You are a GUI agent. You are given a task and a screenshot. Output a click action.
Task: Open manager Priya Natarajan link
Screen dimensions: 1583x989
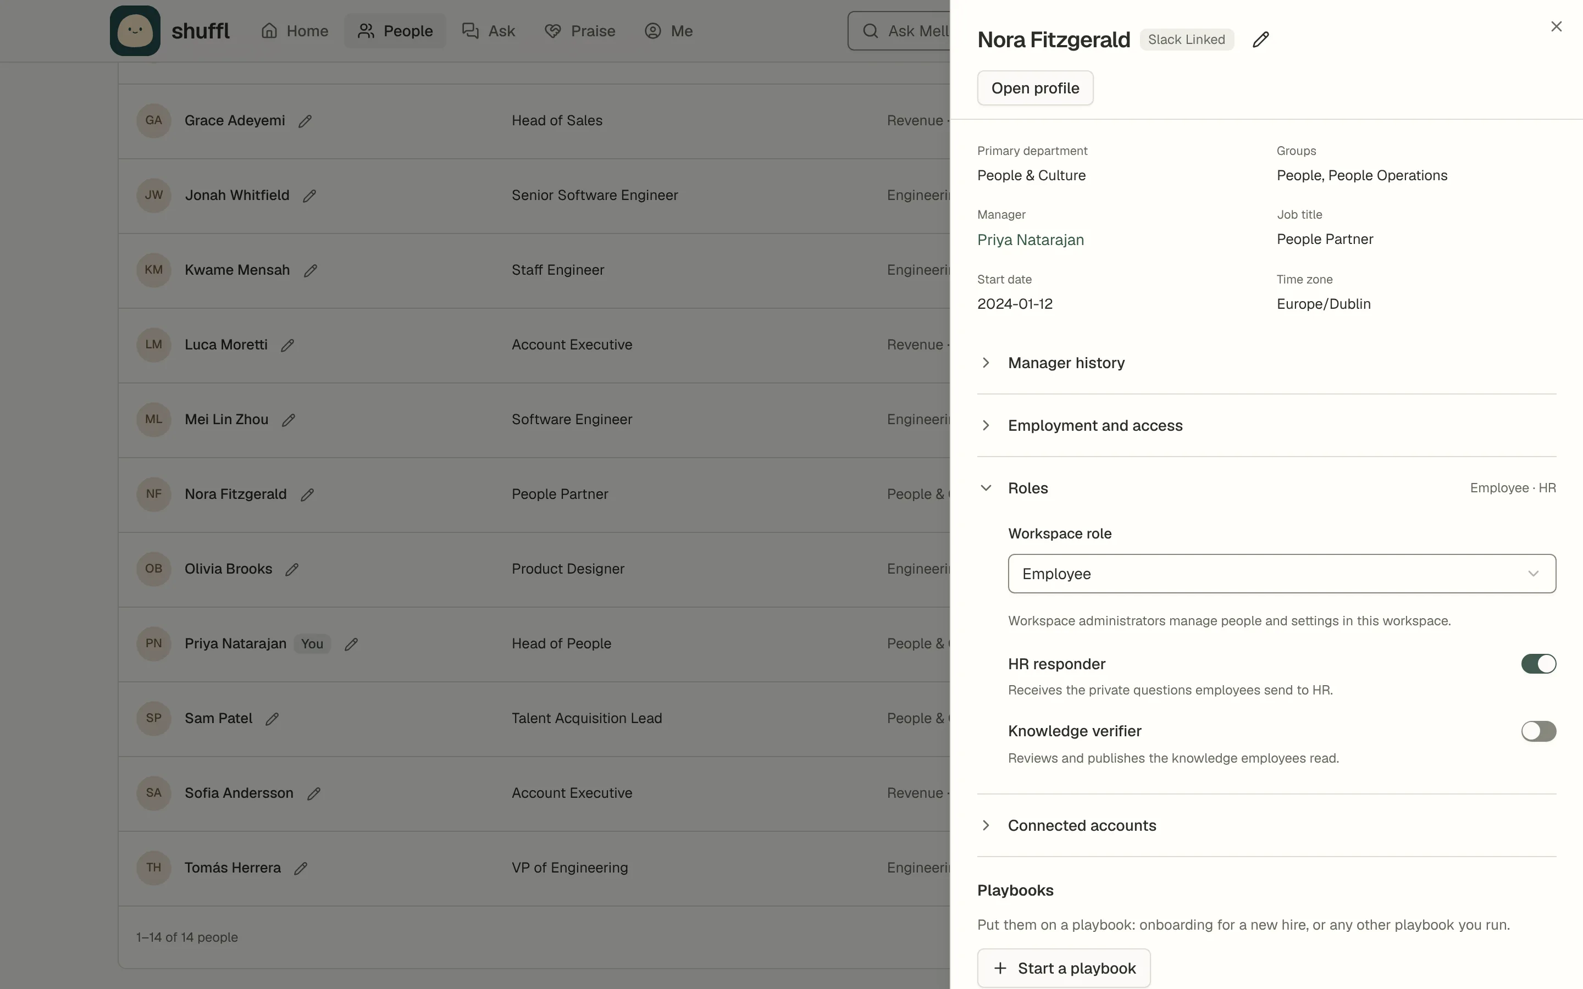(1030, 240)
